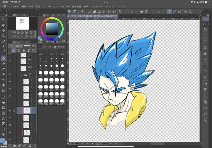Image resolution: width=212 pixels, height=148 pixels.
Task: Select the Balloon speech bubble tool
Action: (x=3, y=129)
